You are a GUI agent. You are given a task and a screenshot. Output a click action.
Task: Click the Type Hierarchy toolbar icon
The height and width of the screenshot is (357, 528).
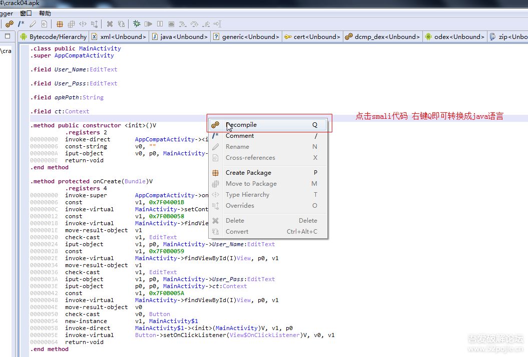pyautogui.click(x=83, y=24)
